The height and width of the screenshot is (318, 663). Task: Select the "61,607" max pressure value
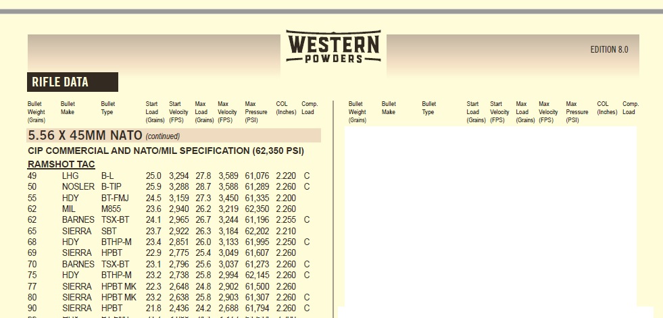(x=257, y=253)
